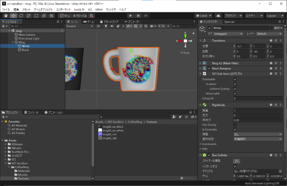This screenshot has height=186, width=287.
Task: Select the Scale tool
Action: tap(29, 16)
